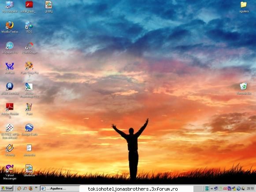
Task: Click the taskbar clock showing 20:18
Action: click(x=250, y=189)
